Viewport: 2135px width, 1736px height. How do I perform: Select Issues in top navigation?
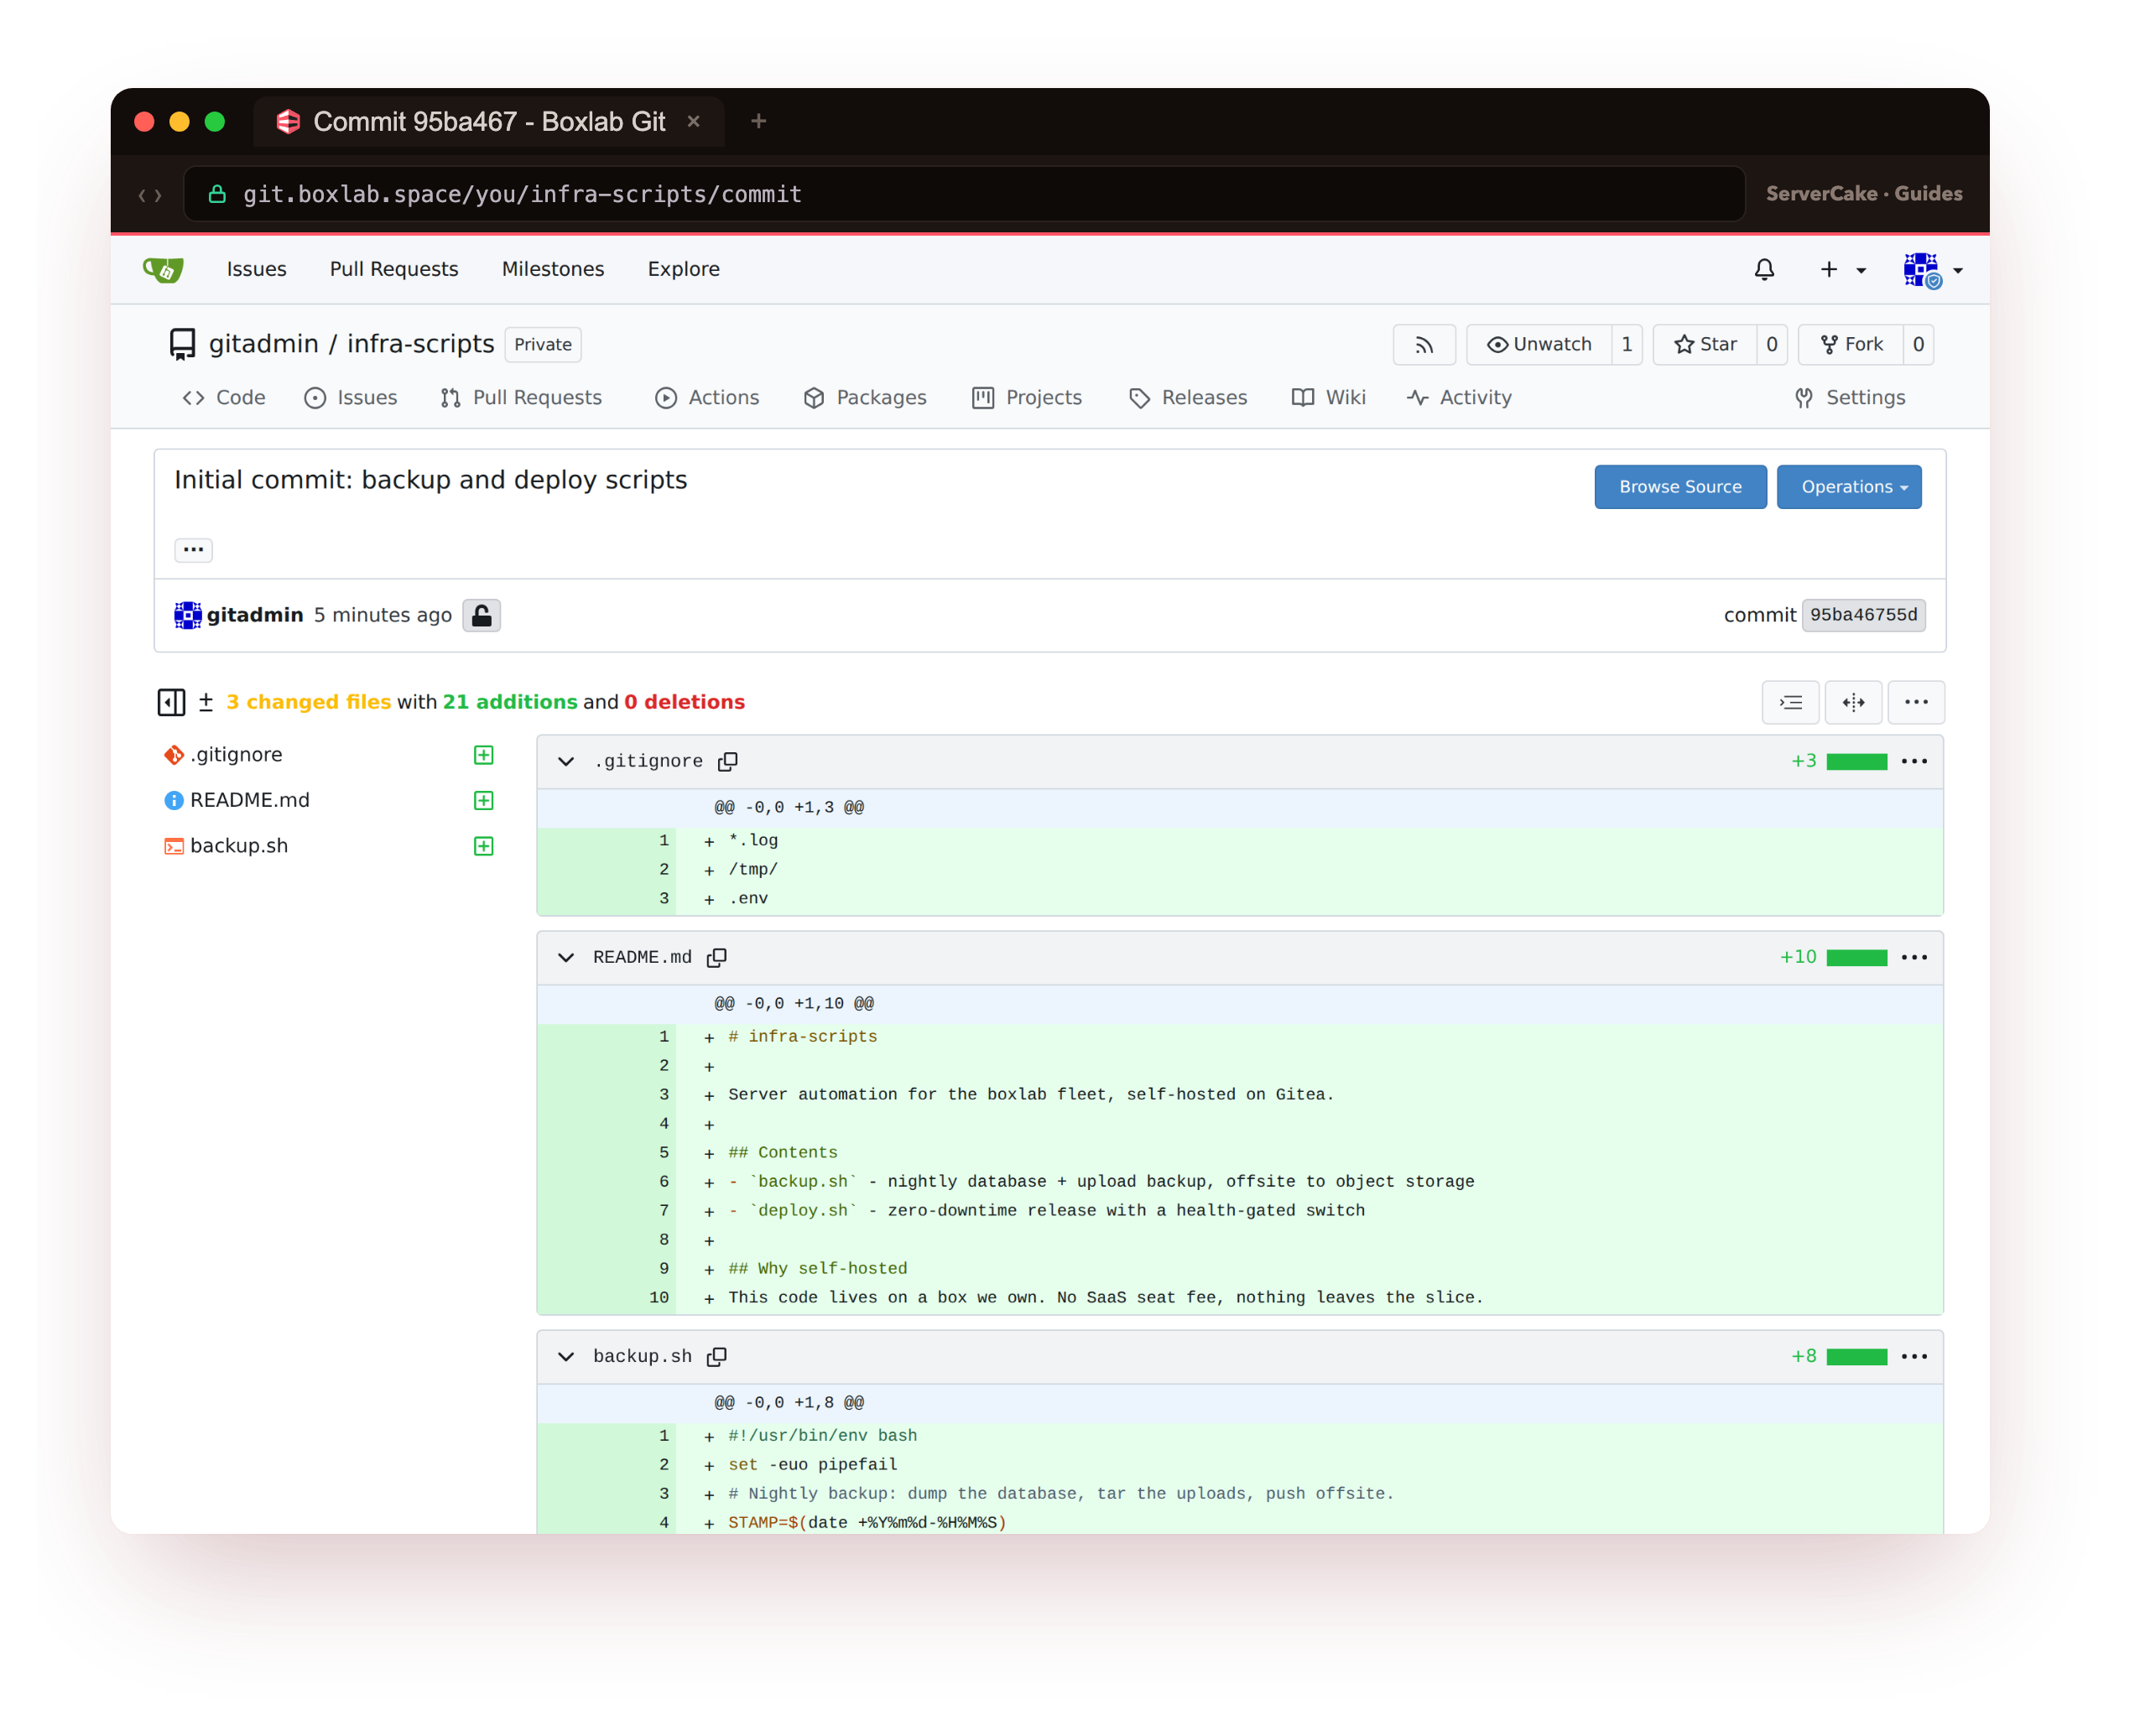[x=257, y=270]
